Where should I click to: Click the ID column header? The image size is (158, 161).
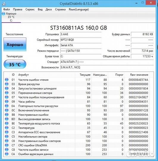click(x=13, y=75)
